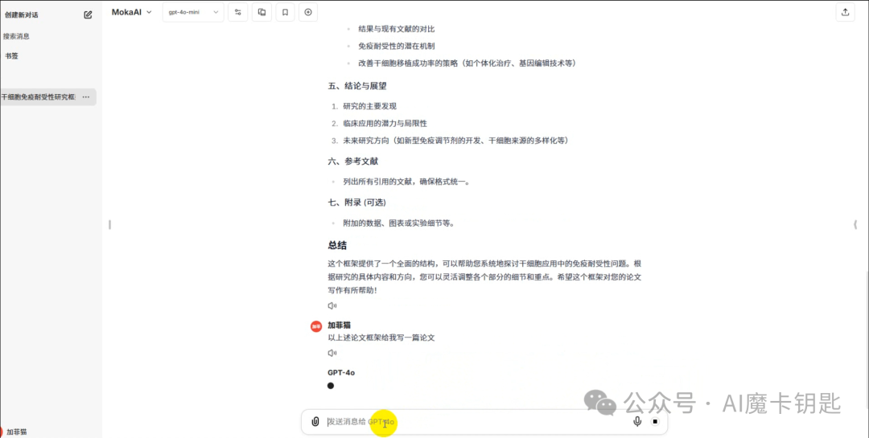Click the 改善干细胞移植成功率的策略 bullet
Image resolution: width=869 pixels, height=438 pixels.
click(467, 63)
